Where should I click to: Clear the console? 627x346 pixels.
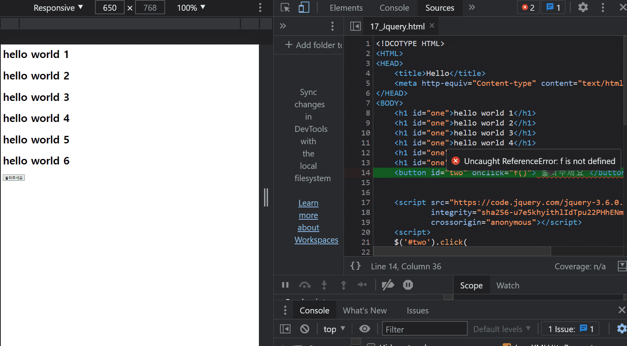305,329
